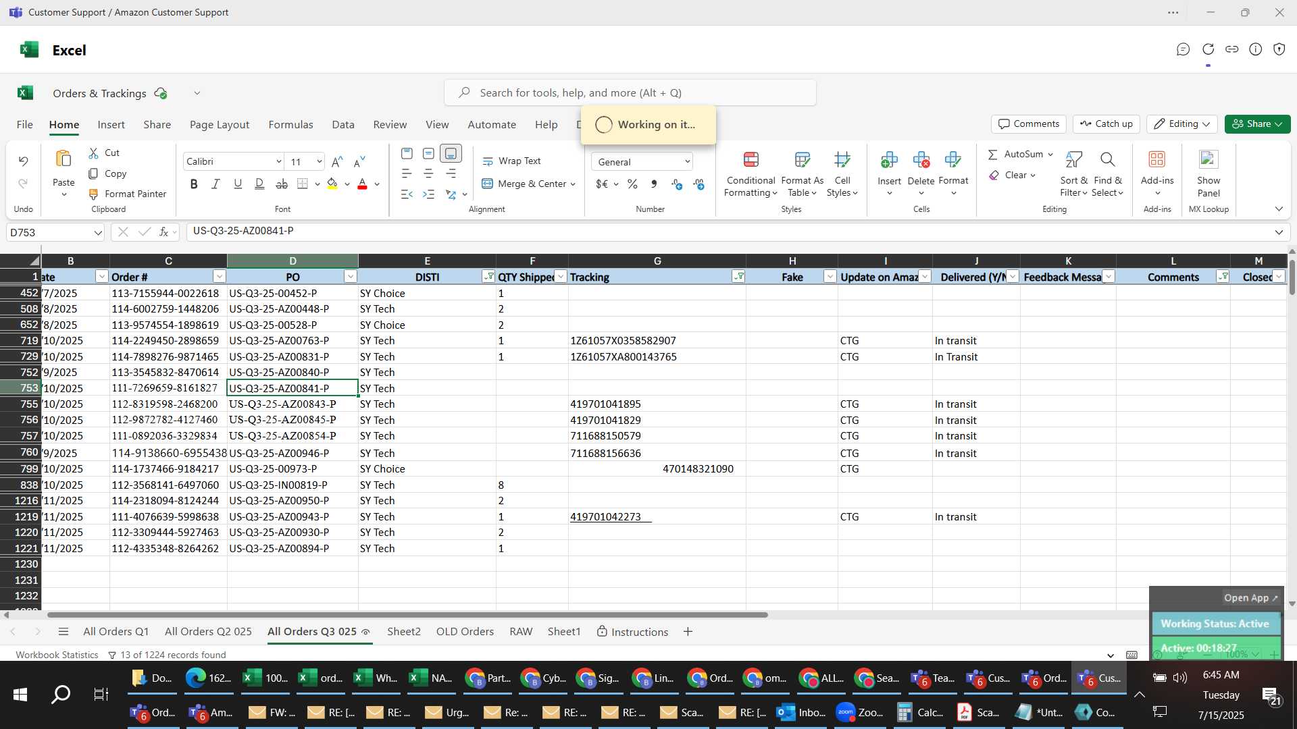
Task: Open the Review ribbon tab
Action: (x=390, y=125)
